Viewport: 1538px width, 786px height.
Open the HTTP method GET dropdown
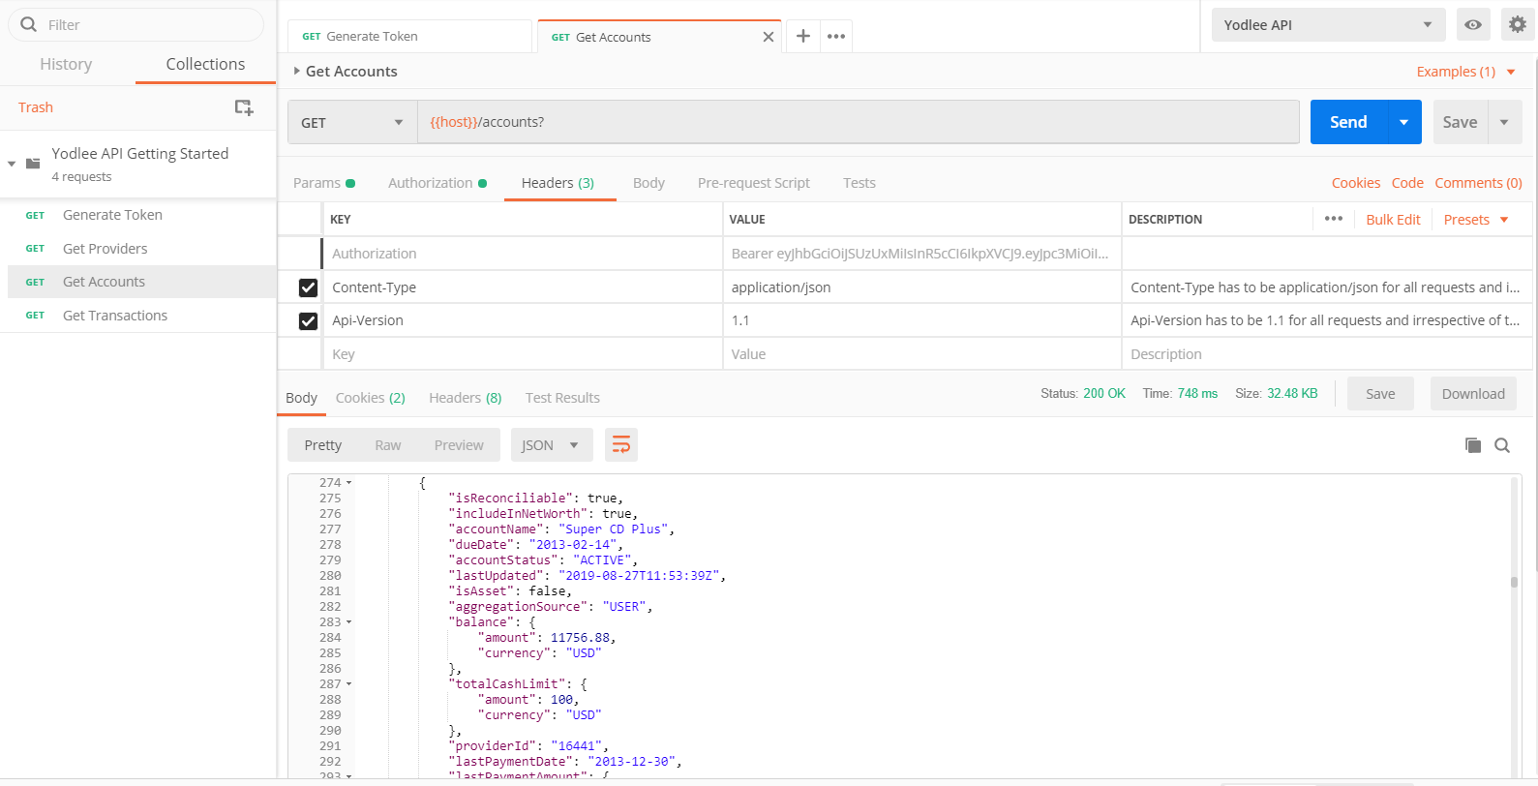point(352,122)
